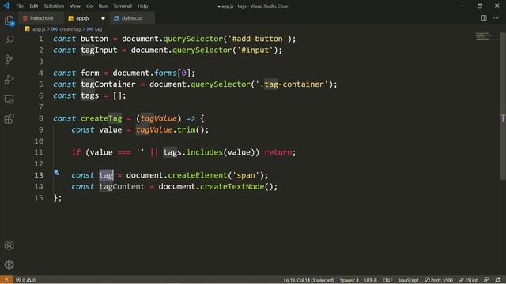Open the Run and Debug view
Screen dimensions: 506x284
tap(9, 79)
